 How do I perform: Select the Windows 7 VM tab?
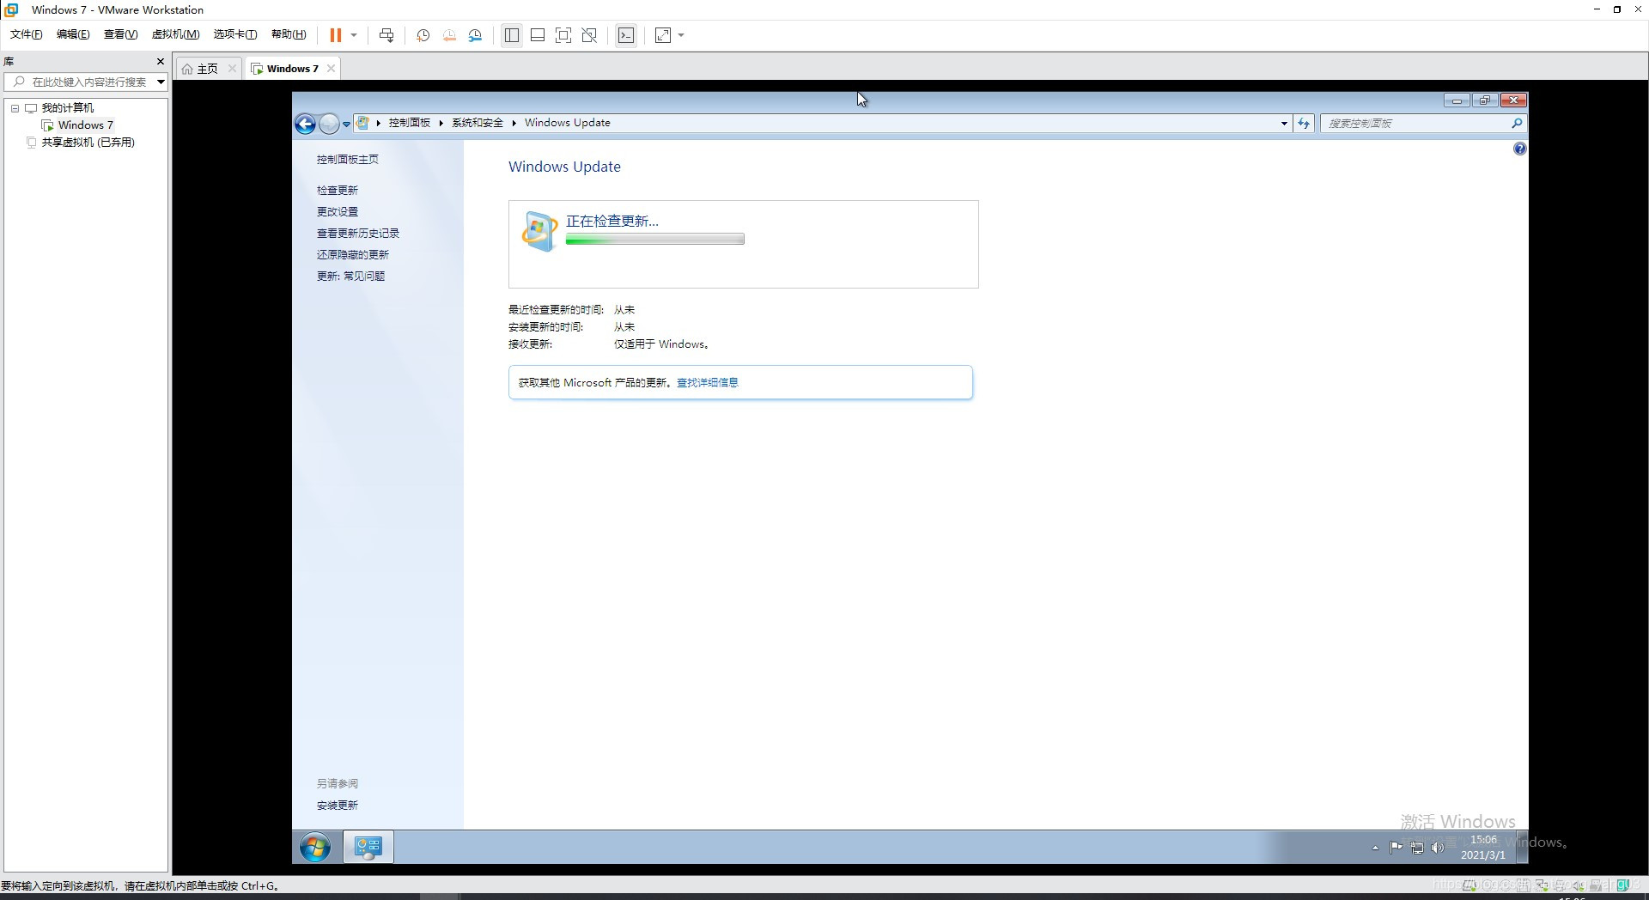292,69
